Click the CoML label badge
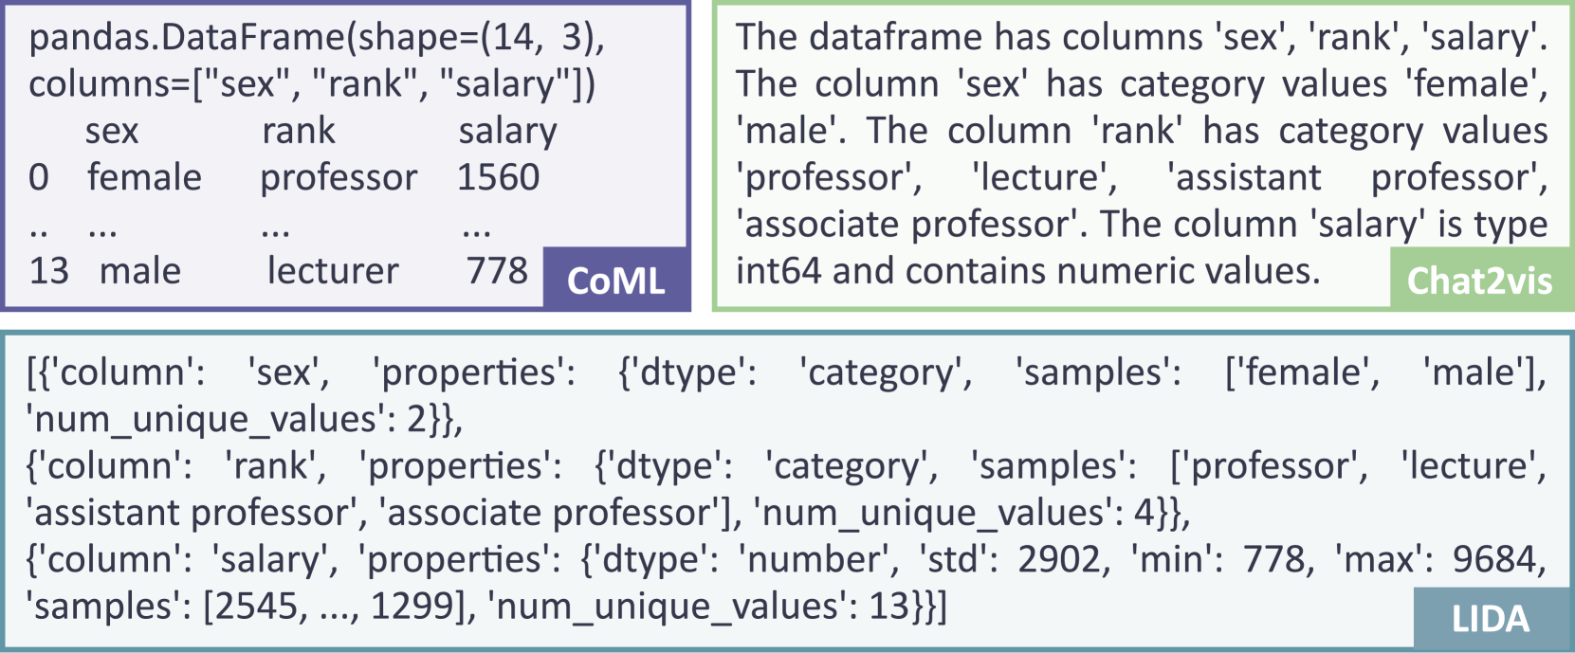1575x653 pixels. [615, 281]
